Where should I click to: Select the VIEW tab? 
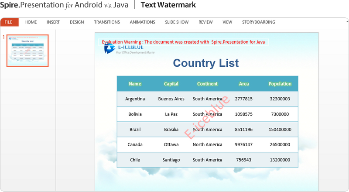[227, 22]
